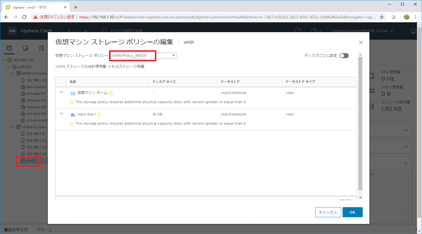Sort by the Datastore Type column header

tap(300, 82)
